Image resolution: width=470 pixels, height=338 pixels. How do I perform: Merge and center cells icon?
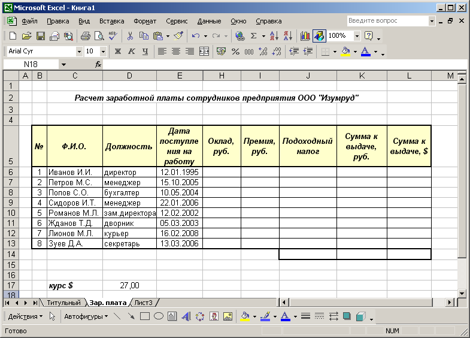pos(204,52)
